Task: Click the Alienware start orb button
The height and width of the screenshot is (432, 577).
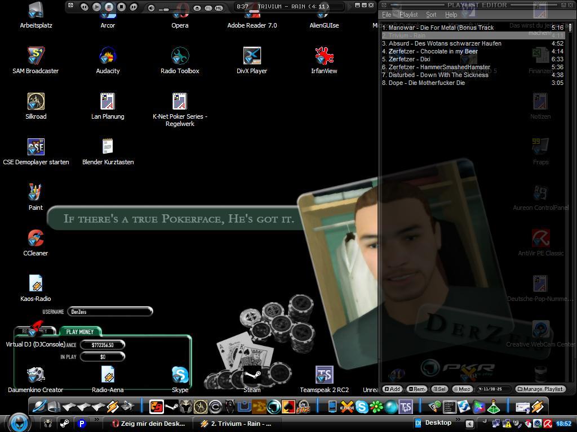Action: (19, 422)
